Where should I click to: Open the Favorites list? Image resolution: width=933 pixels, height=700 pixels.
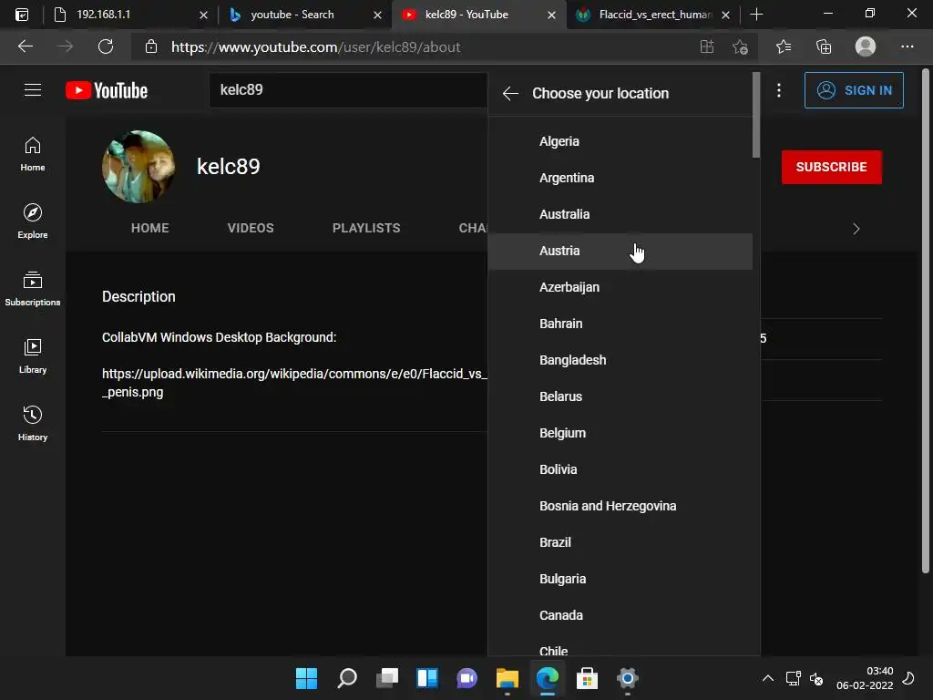784,46
